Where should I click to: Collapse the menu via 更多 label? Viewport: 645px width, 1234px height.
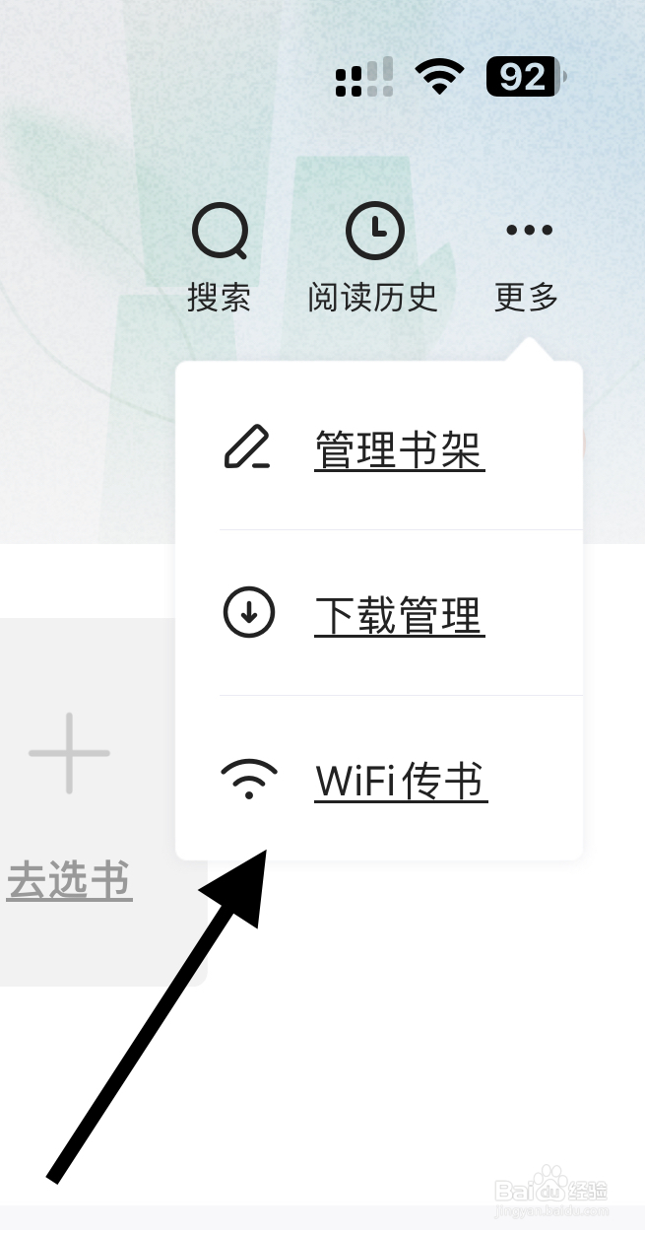tap(527, 297)
